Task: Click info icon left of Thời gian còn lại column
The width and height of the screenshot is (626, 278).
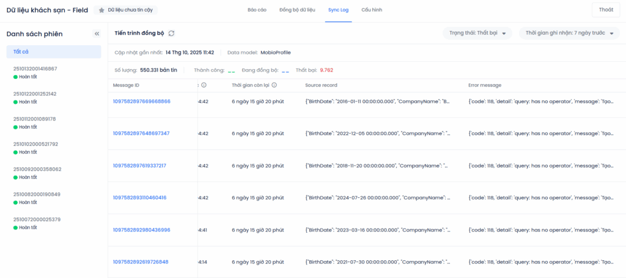Action: (204, 85)
